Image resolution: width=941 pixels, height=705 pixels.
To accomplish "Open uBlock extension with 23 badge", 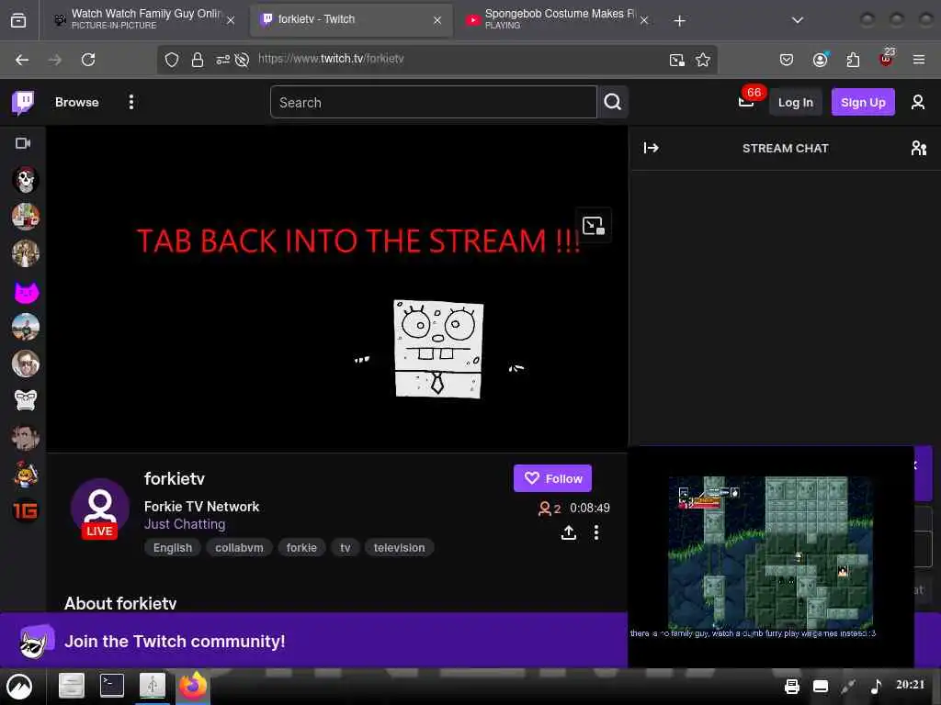I will click(887, 58).
